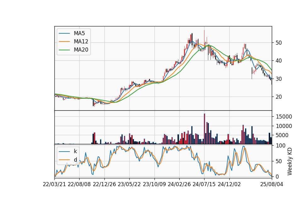Click the 25/08/04 date tick label
The width and height of the screenshot is (302, 217).
click(271, 184)
